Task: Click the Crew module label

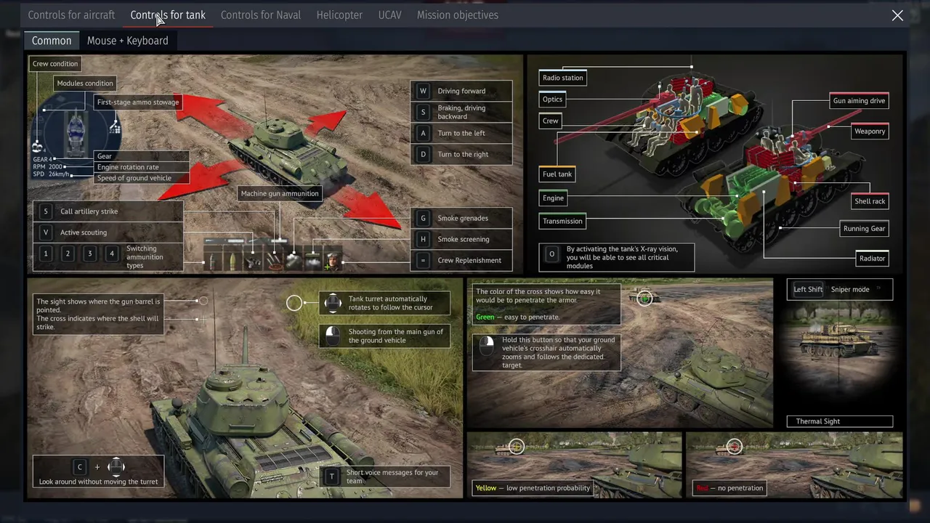Action: pos(551,121)
